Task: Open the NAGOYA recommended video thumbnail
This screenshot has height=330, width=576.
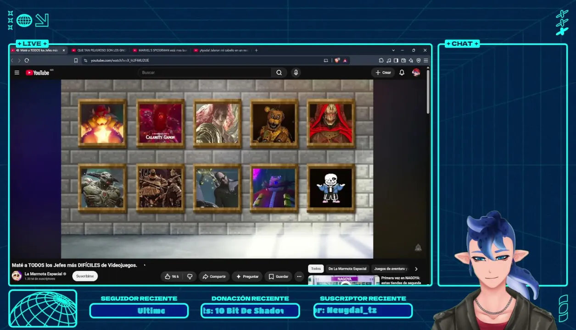Action: point(343,280)
